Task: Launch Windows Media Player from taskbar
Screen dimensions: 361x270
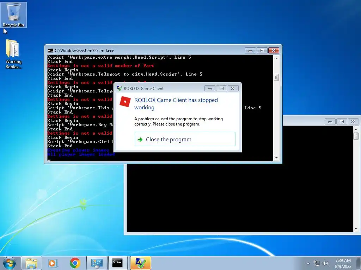Action: coord(53,263)
